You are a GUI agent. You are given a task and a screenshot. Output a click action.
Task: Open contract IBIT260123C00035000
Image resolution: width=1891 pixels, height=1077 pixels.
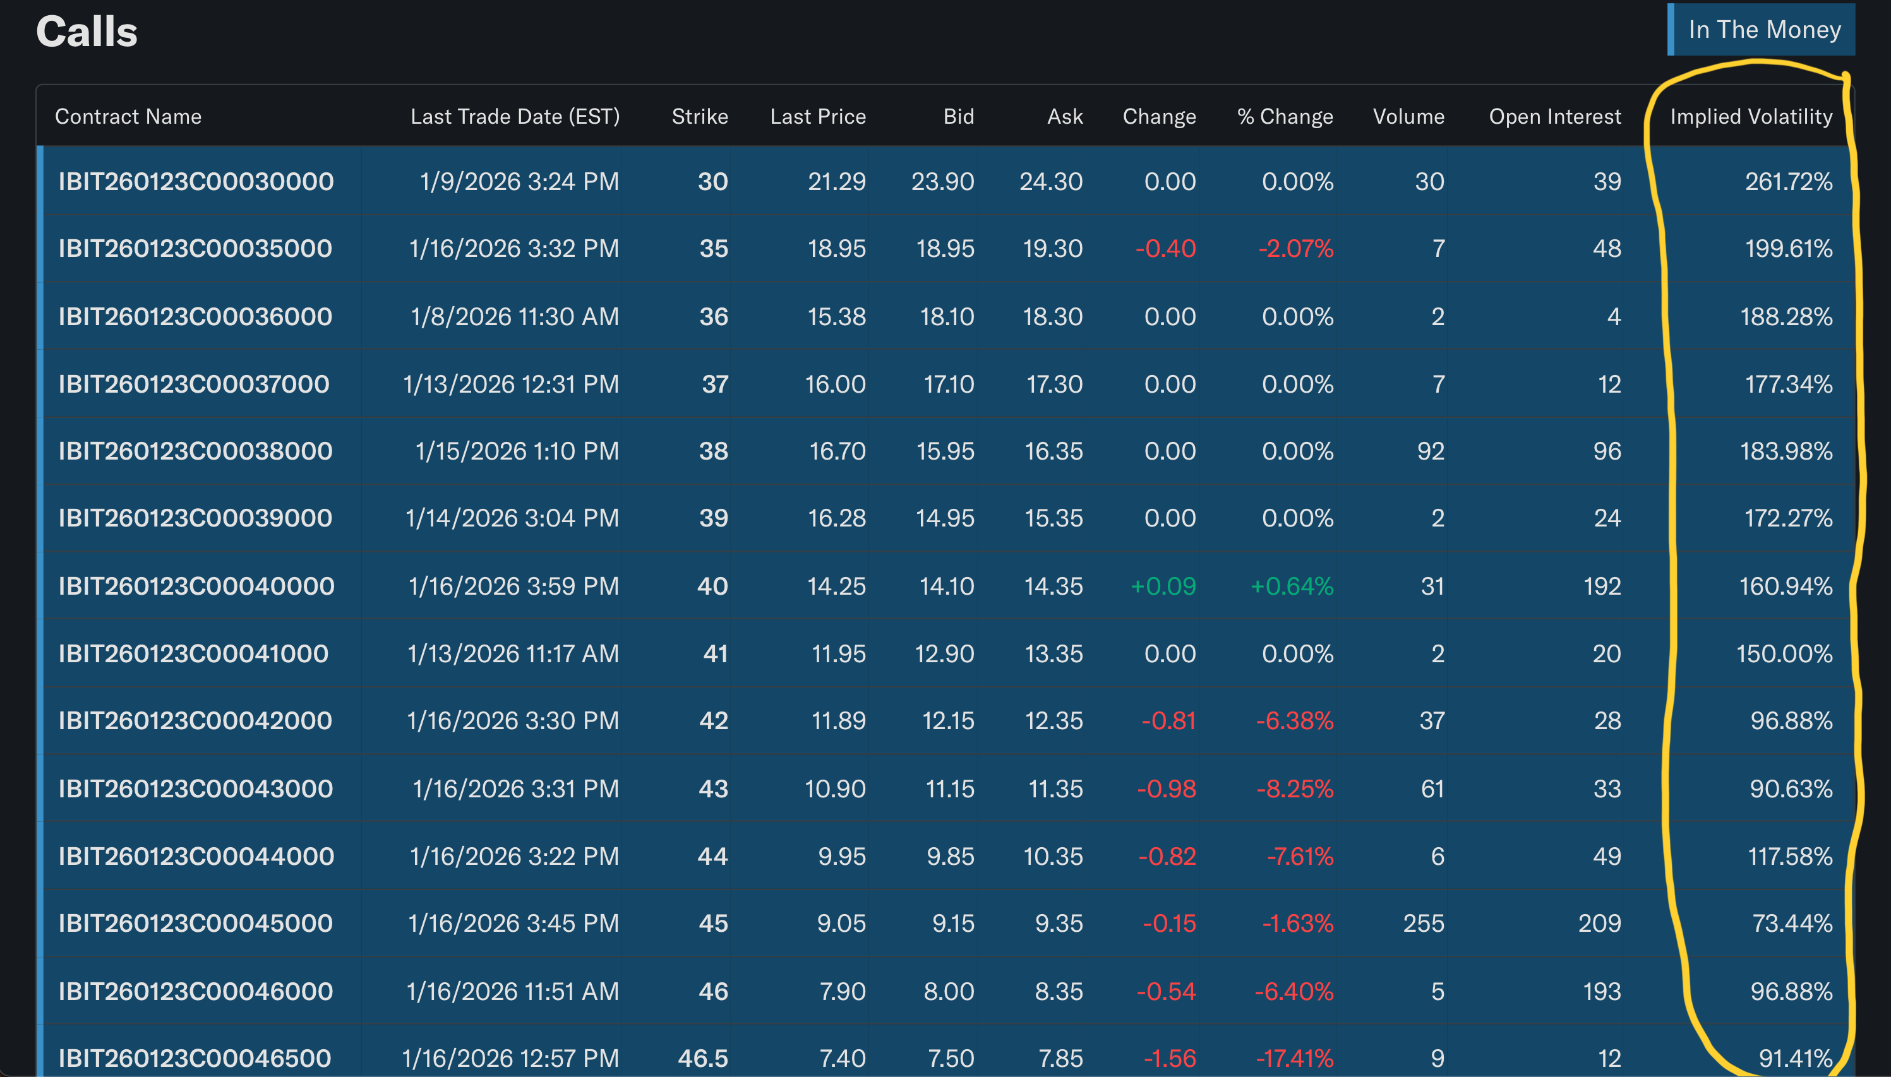click(195, 249)
